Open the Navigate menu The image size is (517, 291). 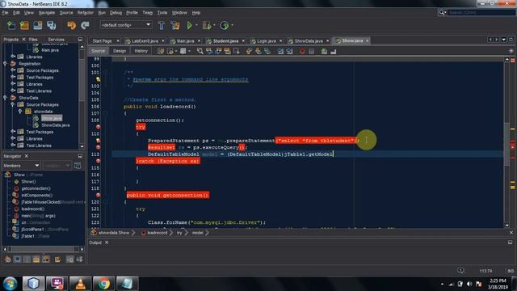pos(47,13)
